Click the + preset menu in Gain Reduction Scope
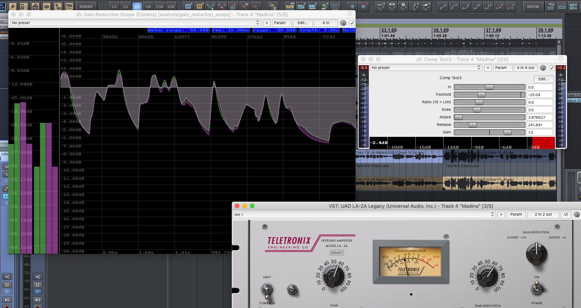 [x=267, y=23]
